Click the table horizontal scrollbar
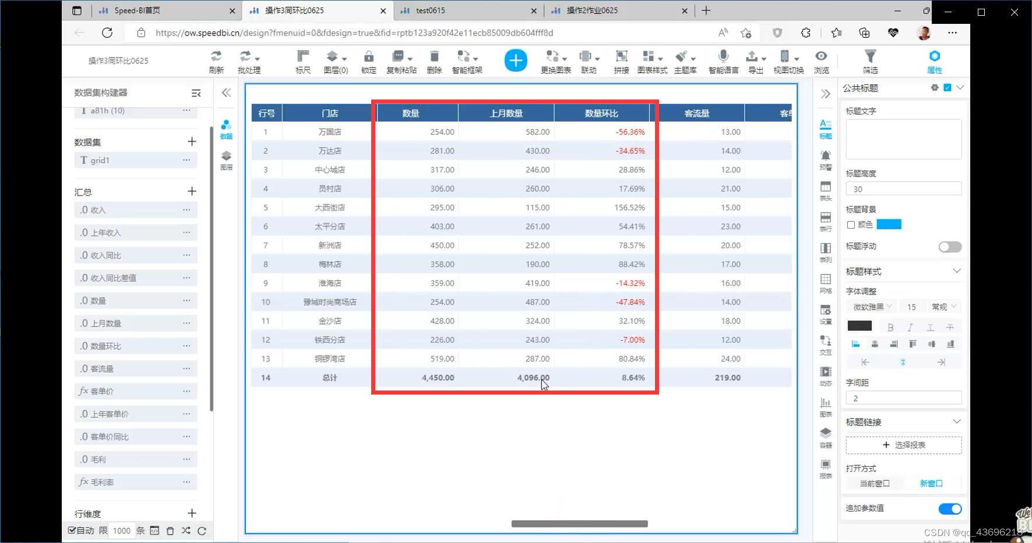Image resolution: width=1032 pixels, height=543 pixels. click(579, 524)
